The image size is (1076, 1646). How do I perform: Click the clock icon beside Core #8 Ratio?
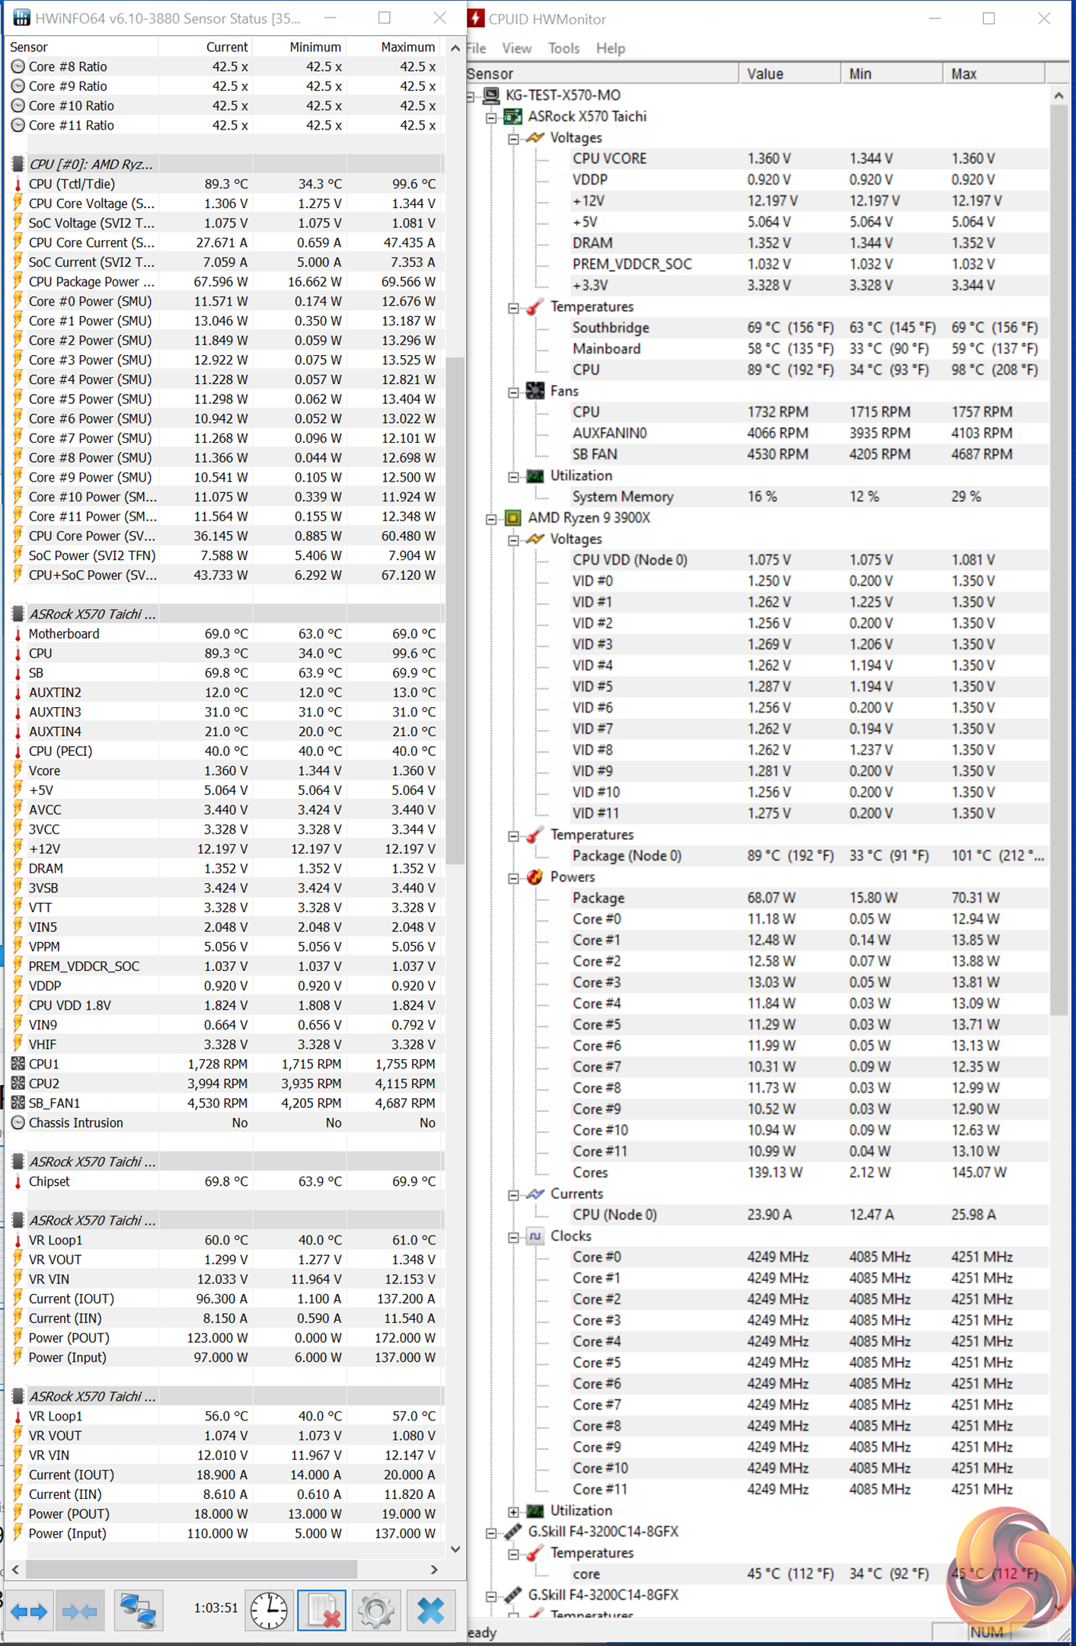18,67
